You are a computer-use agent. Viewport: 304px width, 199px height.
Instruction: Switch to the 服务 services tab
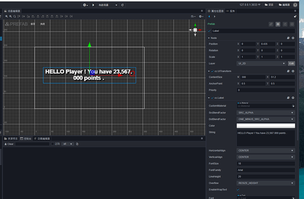click(x=231, y=11)
